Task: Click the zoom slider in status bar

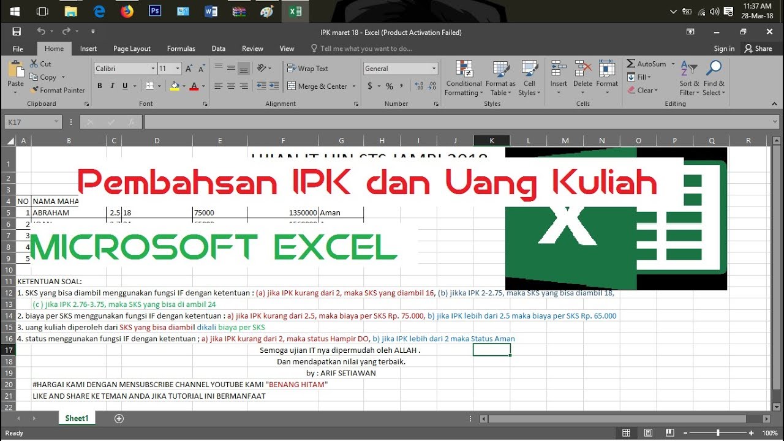Action: 718,433
